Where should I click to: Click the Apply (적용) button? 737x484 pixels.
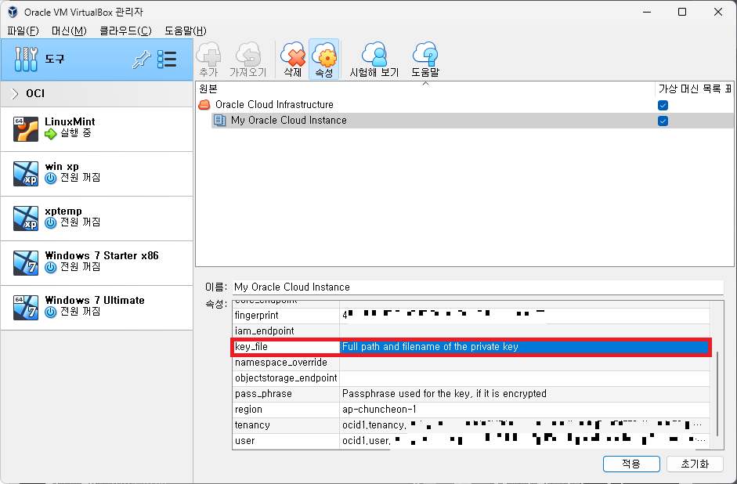coord(631,464)
